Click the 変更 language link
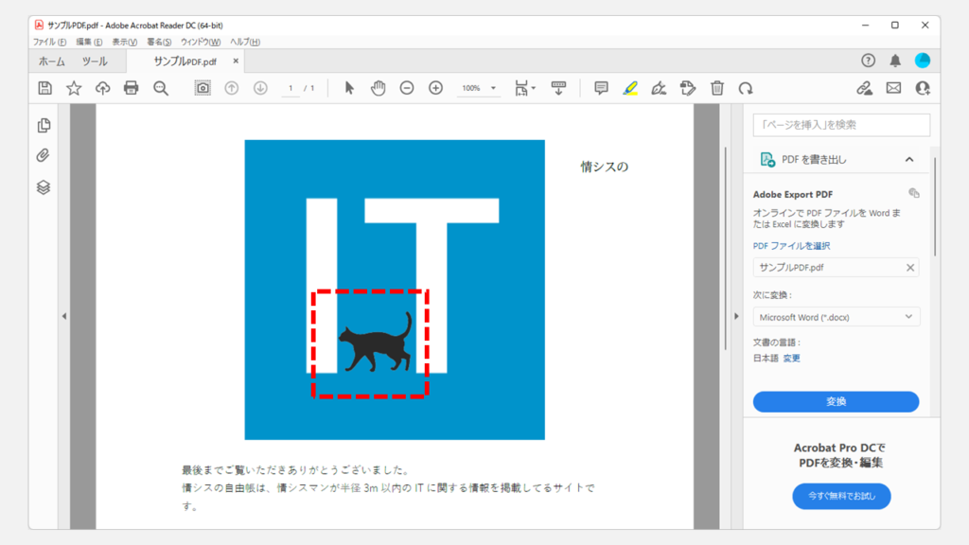The width and height of the screenshot is (969, 545). pos(791,358)
